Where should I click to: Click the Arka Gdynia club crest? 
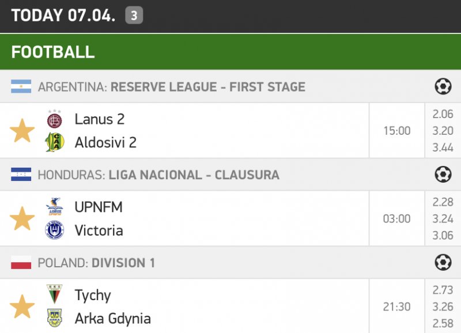[55, 318]
